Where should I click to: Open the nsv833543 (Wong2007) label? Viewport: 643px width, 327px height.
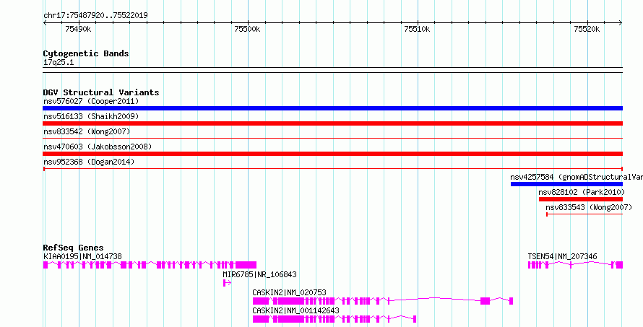589,207
